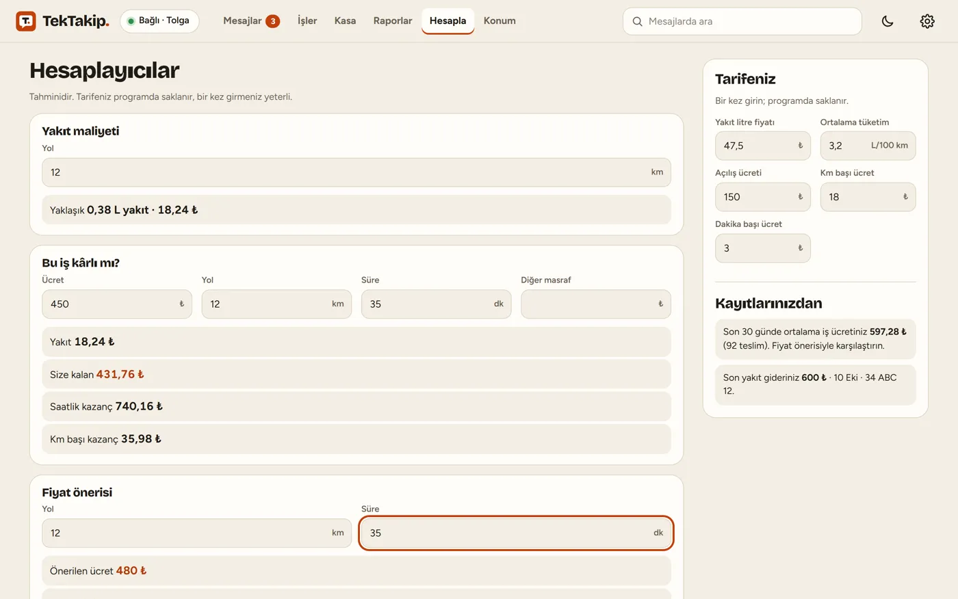Focus the Mesajlarda ara search box
Image resolution: width=958 pixels, height=599 pixels.
coord(742,21)
